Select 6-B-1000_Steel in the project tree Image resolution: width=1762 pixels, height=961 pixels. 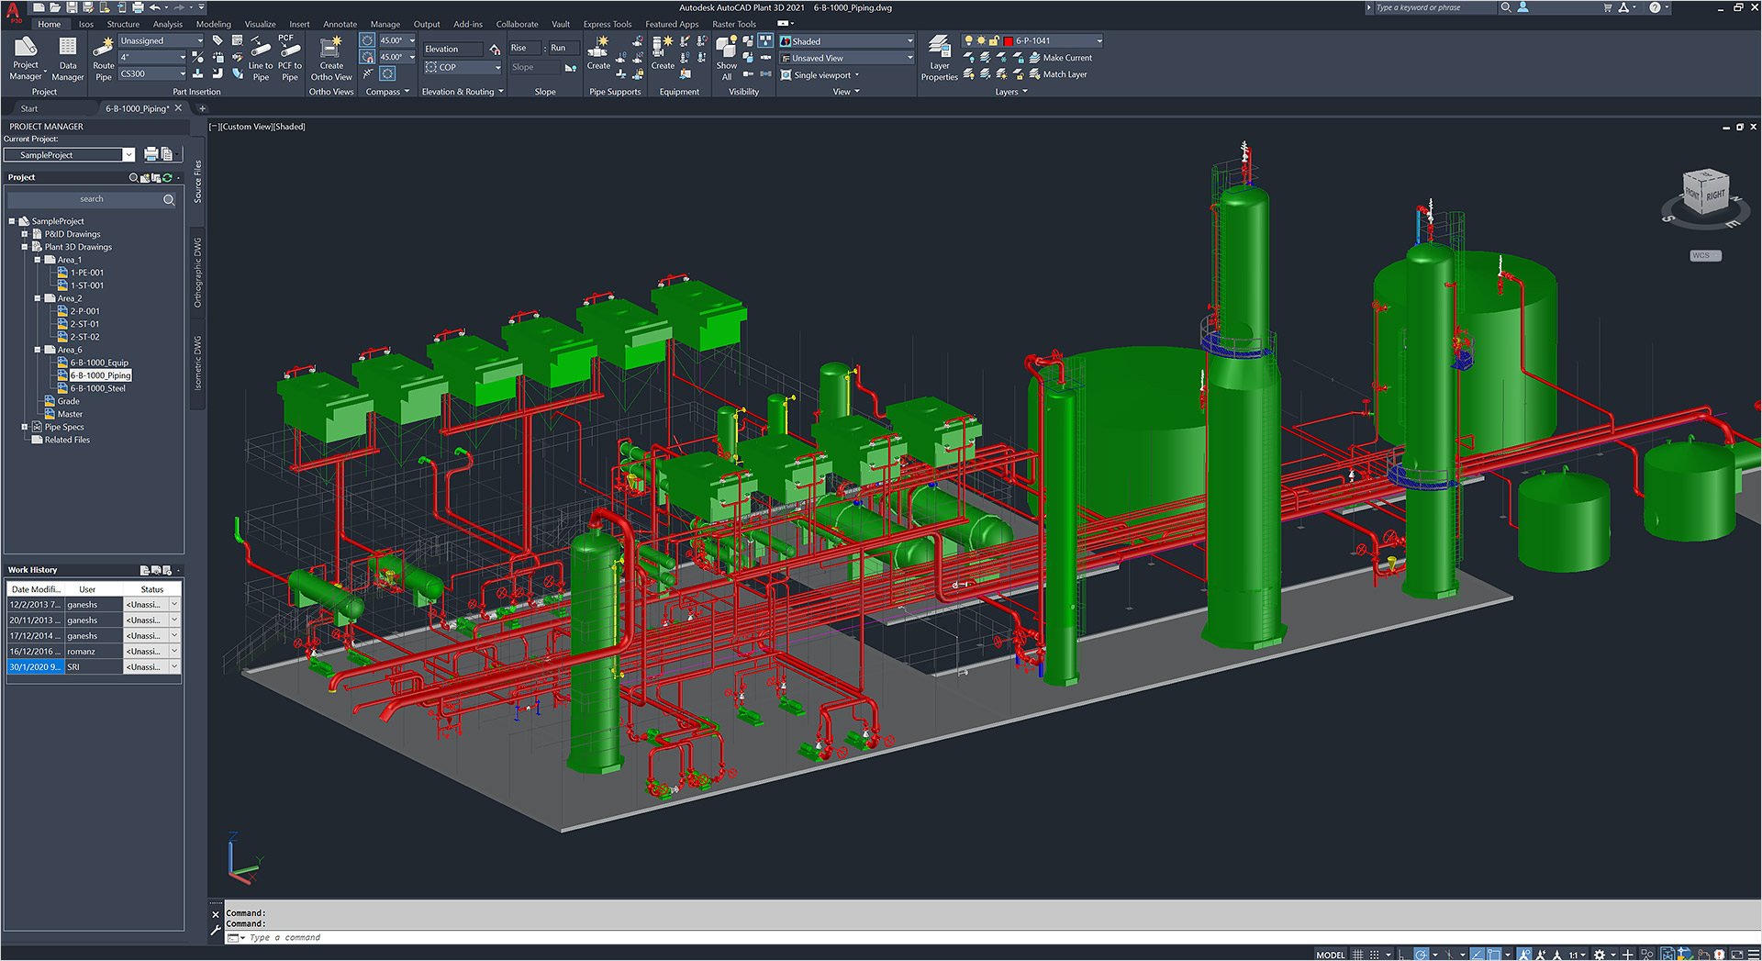[99, 387]
